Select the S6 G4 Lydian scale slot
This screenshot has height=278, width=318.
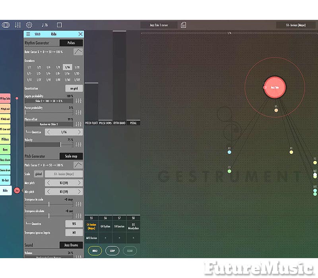105,226
